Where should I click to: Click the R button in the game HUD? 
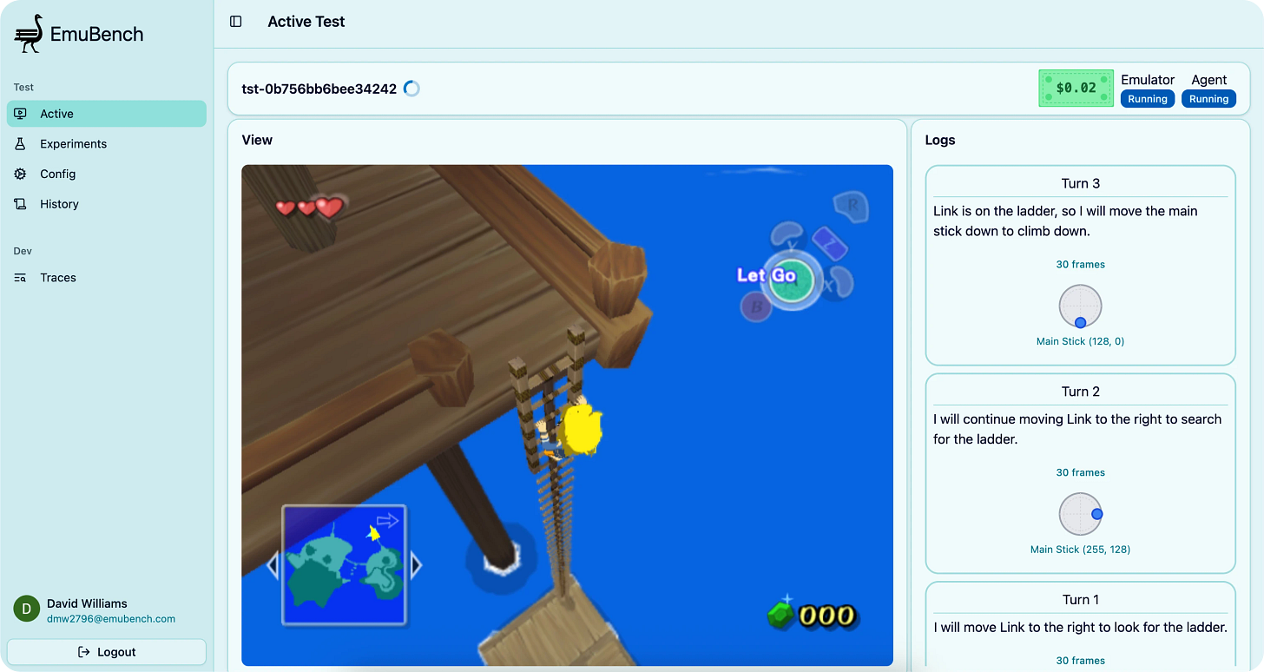pos(851,207)
